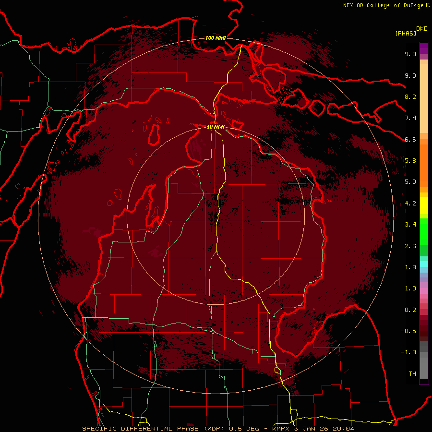Click the NEXLAB-College of DuPage credit text
432x432 pixels.
(384, 5)
